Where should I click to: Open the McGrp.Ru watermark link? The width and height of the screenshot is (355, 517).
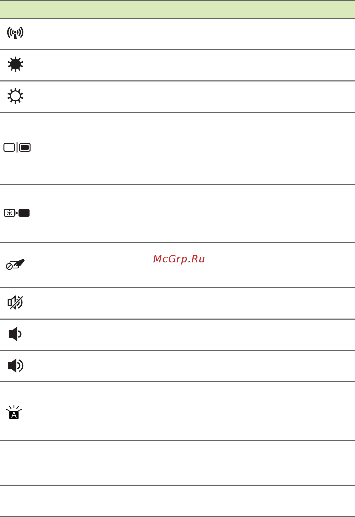coord(179,259)
